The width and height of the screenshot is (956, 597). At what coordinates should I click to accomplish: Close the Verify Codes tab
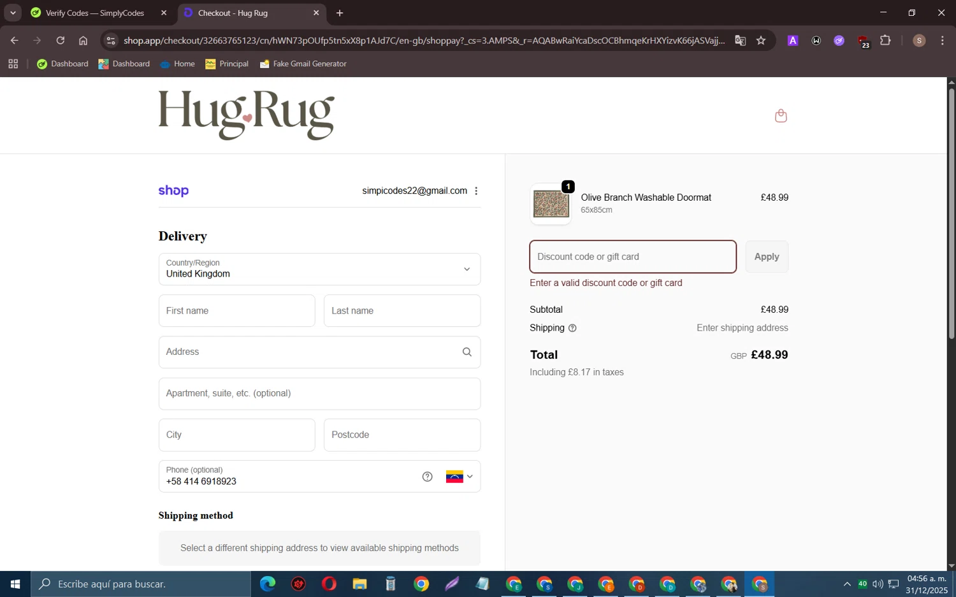[x=164, y=13]
